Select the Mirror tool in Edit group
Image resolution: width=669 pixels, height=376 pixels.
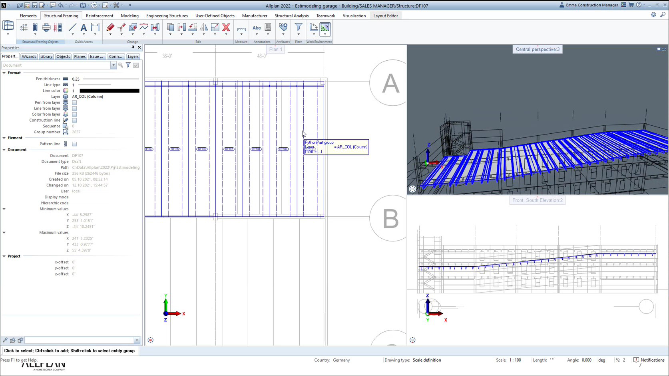click(204, 27)
